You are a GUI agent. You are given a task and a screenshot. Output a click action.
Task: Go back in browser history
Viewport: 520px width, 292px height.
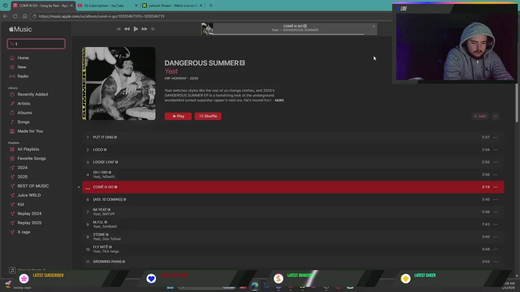[x=5, y=16]
